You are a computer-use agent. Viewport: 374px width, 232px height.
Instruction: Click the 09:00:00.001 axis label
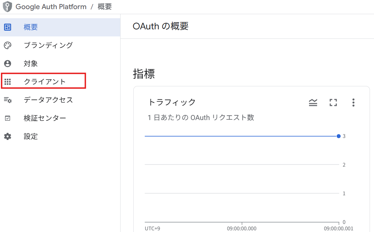[338, 228]
